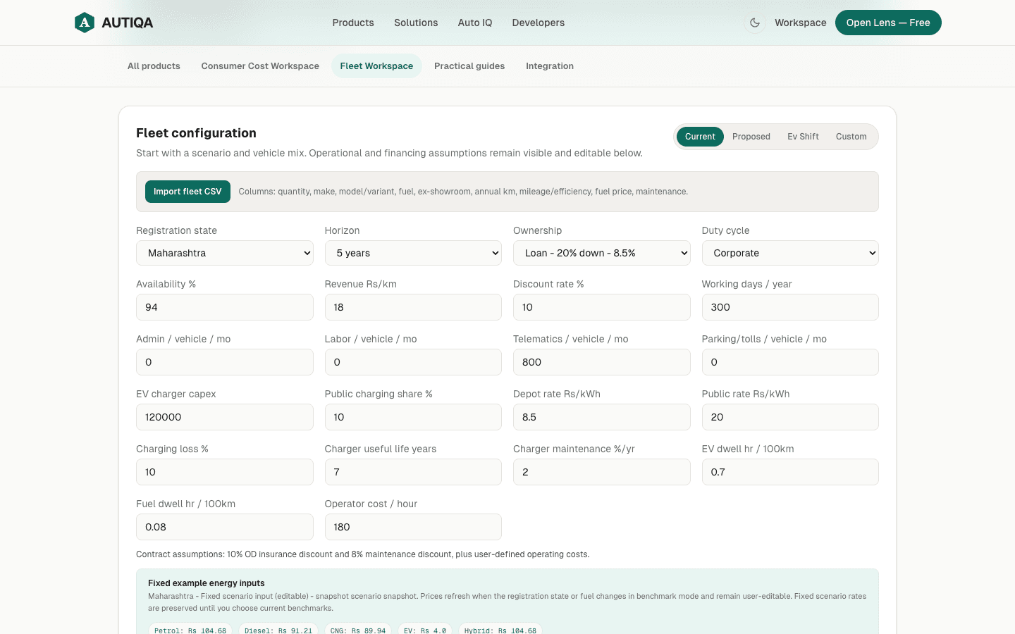1015x634 pixels.
Task: Select the Current scenario option
Action: [700, 137]
